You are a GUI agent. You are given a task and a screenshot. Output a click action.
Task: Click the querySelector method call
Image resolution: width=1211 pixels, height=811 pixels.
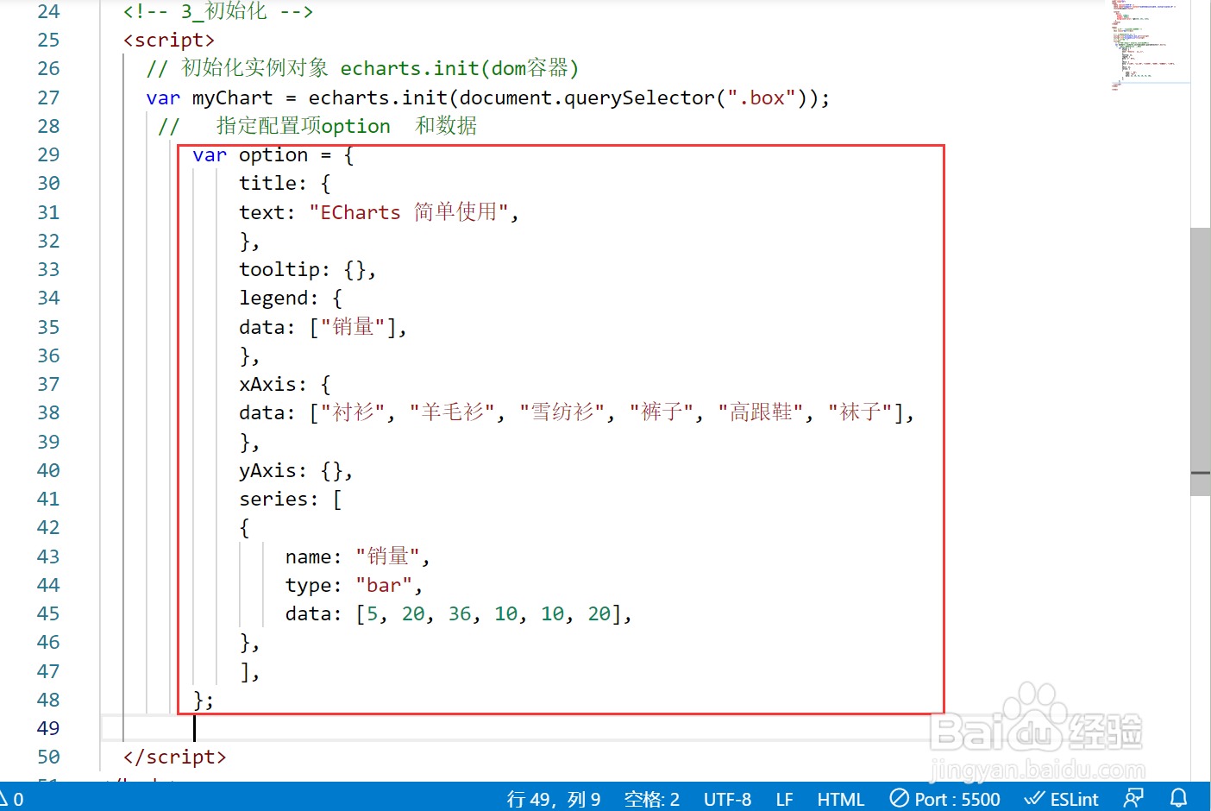point(640,97)
